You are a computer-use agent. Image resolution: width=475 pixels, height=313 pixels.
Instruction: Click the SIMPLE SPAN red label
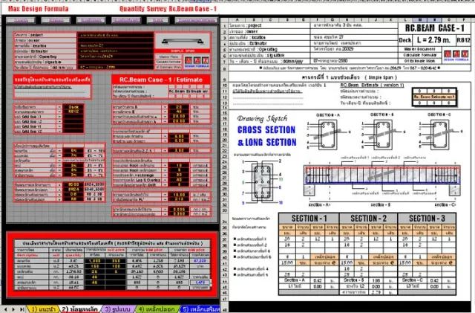click(x=183, y=51)
